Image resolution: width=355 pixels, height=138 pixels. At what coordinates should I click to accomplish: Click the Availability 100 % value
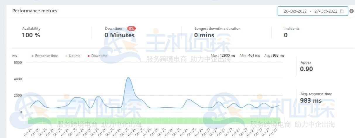coord(31,35)
